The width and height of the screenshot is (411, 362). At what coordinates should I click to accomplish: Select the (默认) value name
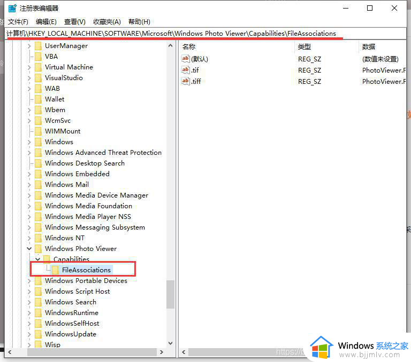pyautogui.click(x=200, y=59)
